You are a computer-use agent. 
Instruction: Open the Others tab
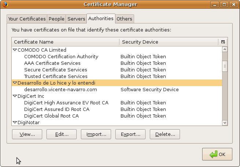(x=125, y=19)
